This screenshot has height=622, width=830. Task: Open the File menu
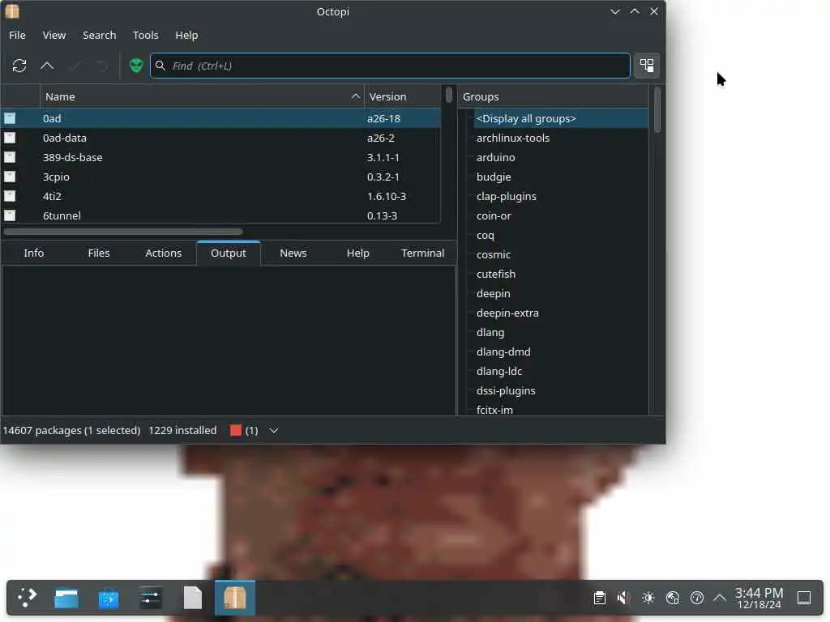(x=17, y=35)
